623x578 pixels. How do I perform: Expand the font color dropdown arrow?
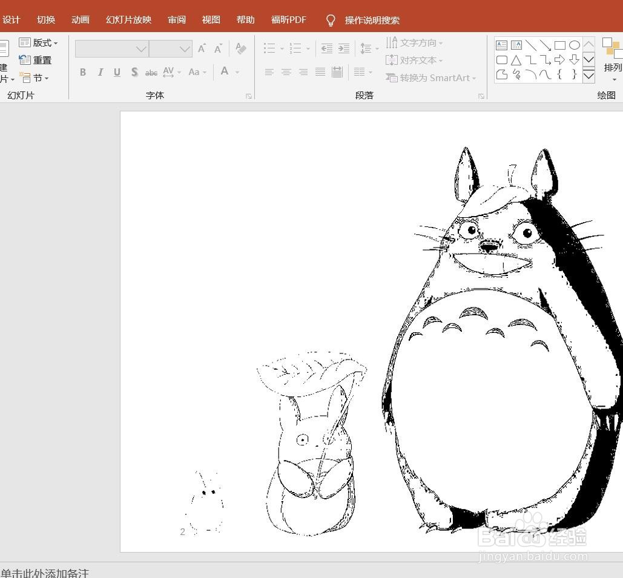(x=237, y=72)
